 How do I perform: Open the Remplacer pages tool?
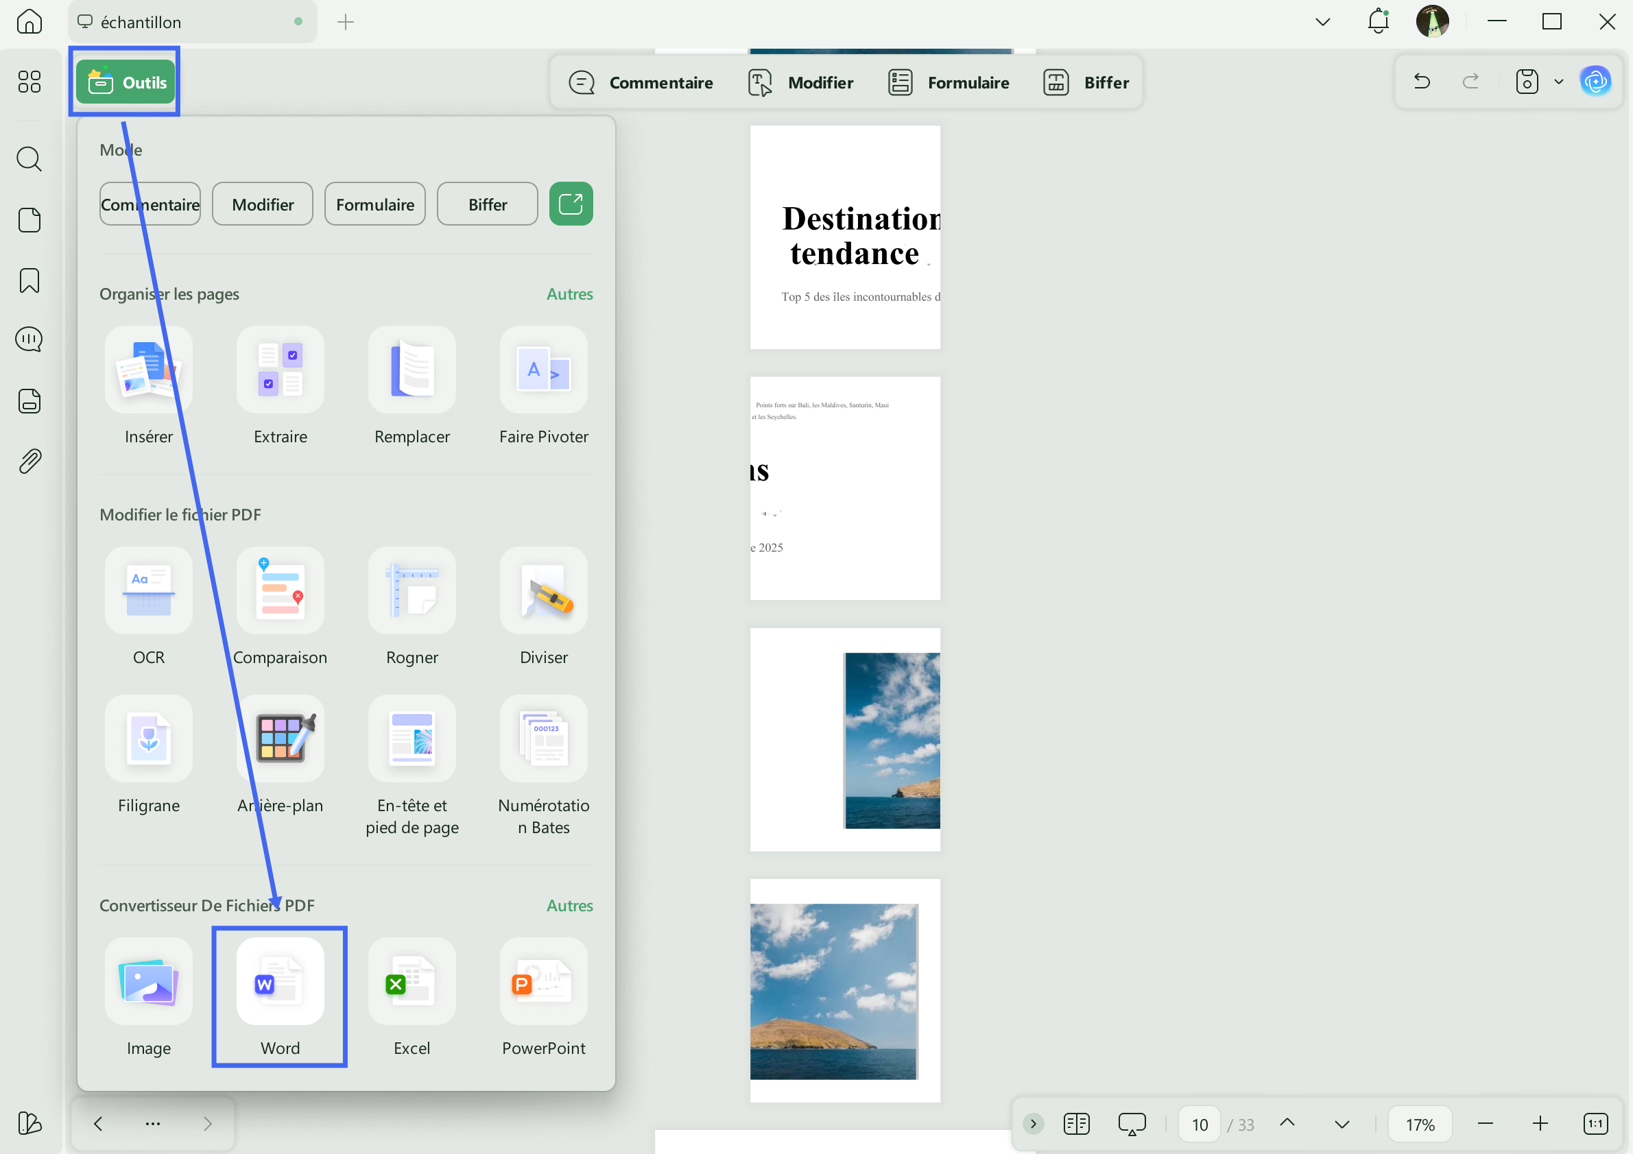[x=412, y=370]
